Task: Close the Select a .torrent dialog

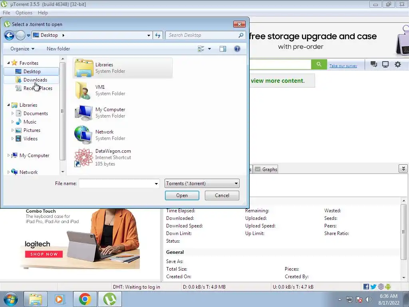Action: click(239, 24)
